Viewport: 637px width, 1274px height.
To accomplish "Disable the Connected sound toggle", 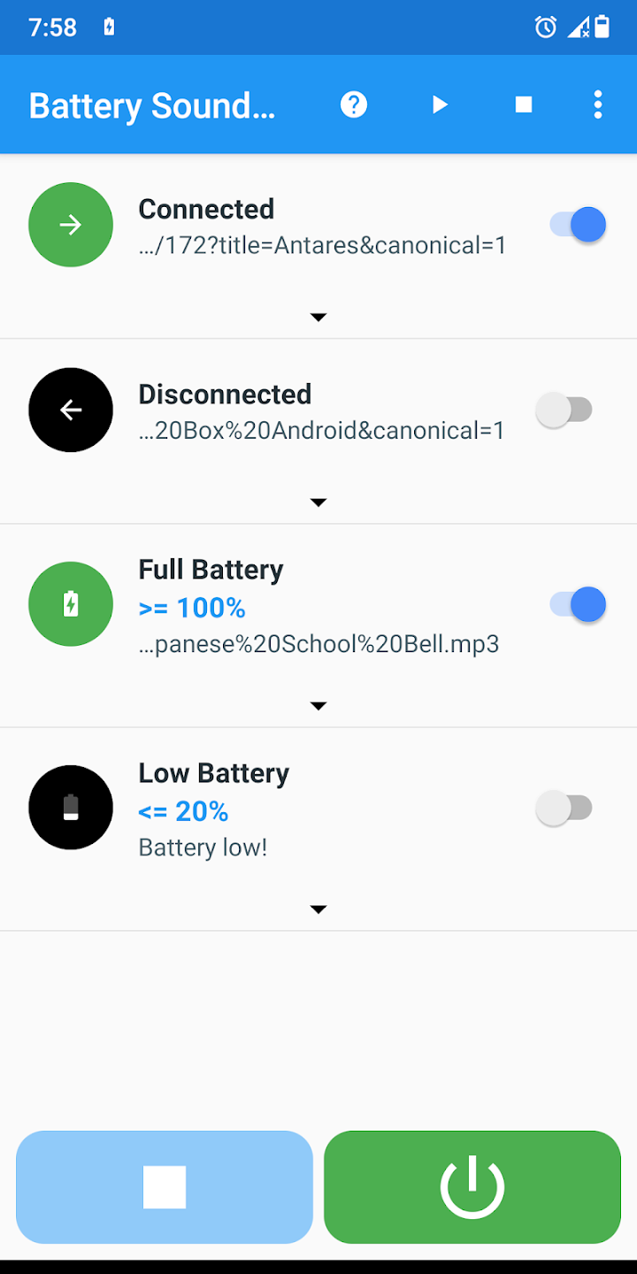I will (578, 225).
